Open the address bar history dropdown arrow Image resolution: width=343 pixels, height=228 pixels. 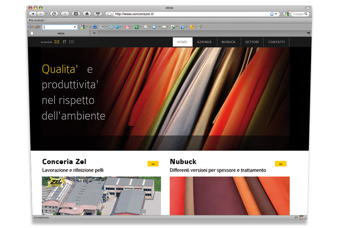[x=276, y=14]
